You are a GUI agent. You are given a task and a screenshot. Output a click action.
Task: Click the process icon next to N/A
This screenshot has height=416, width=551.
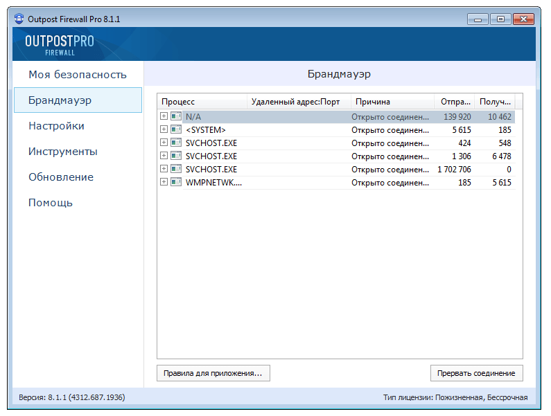(x=176, y=116)
